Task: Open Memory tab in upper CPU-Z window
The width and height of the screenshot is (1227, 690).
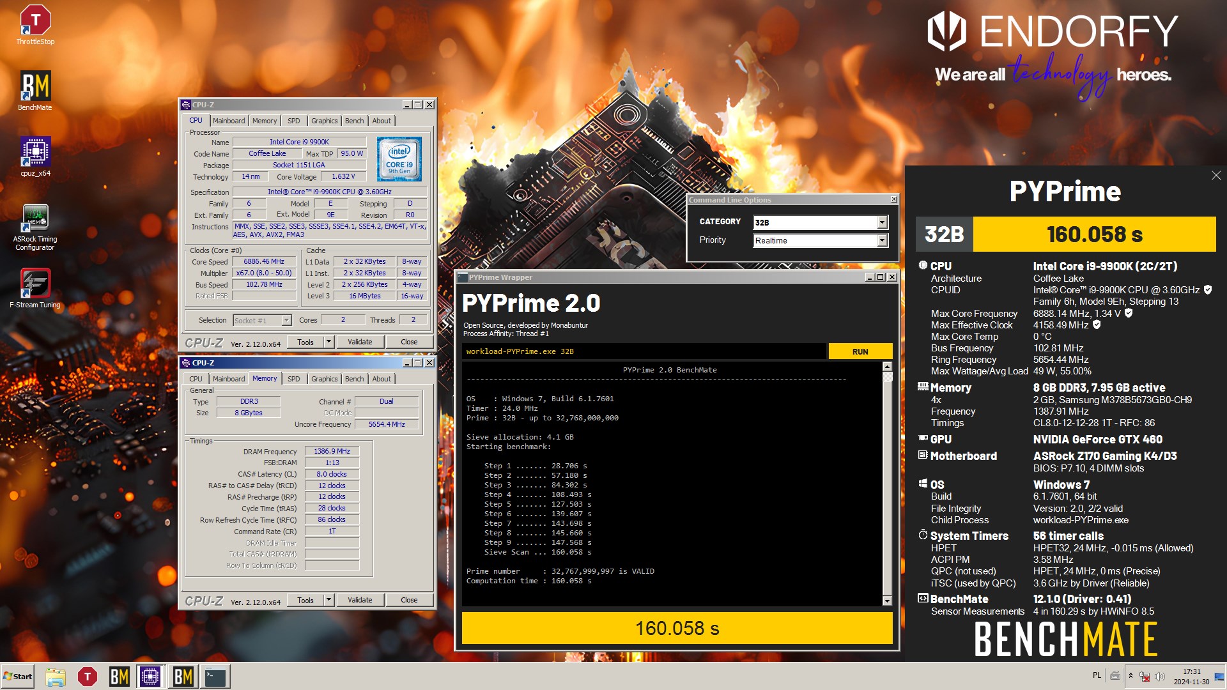Action: click(x=265, y=121)
